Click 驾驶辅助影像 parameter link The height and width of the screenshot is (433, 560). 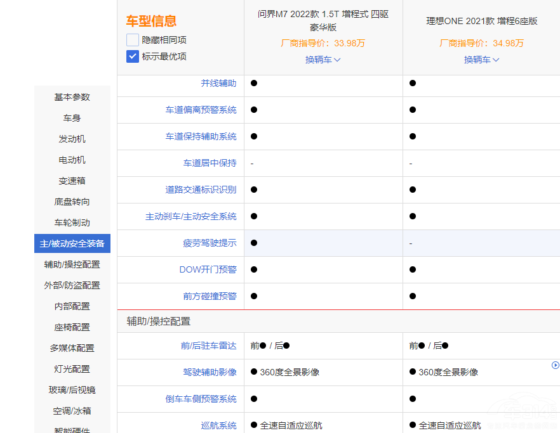pyautogui.click(x=210, y=372)
